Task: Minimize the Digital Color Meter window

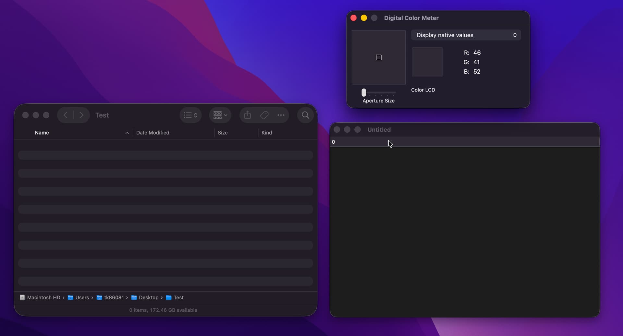Action: click(364, 18)
